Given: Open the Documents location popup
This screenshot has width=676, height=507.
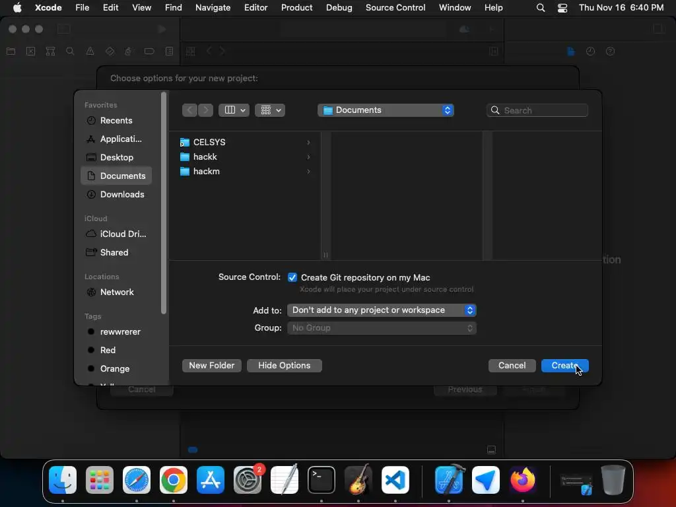Looking at the screenshot, I should click(x=386, y=110).
